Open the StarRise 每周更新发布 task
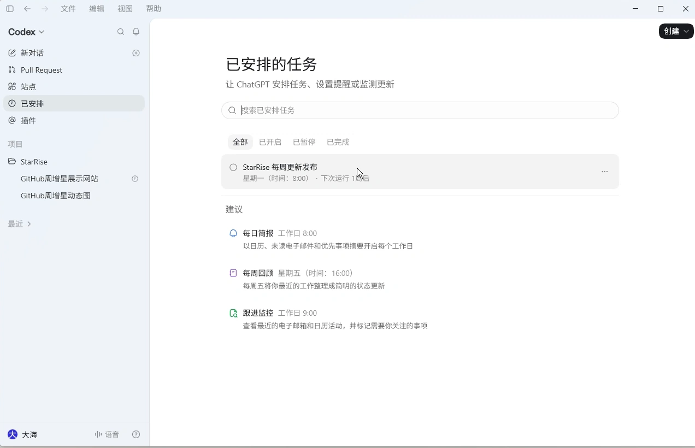Screen dimensions: 695x448 [x=420, y=172]
